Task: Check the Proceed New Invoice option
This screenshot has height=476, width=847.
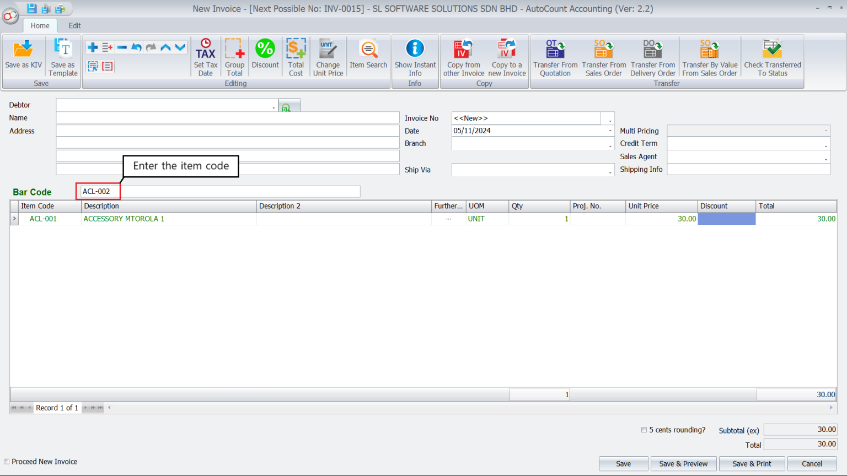Action: (6, 462)
